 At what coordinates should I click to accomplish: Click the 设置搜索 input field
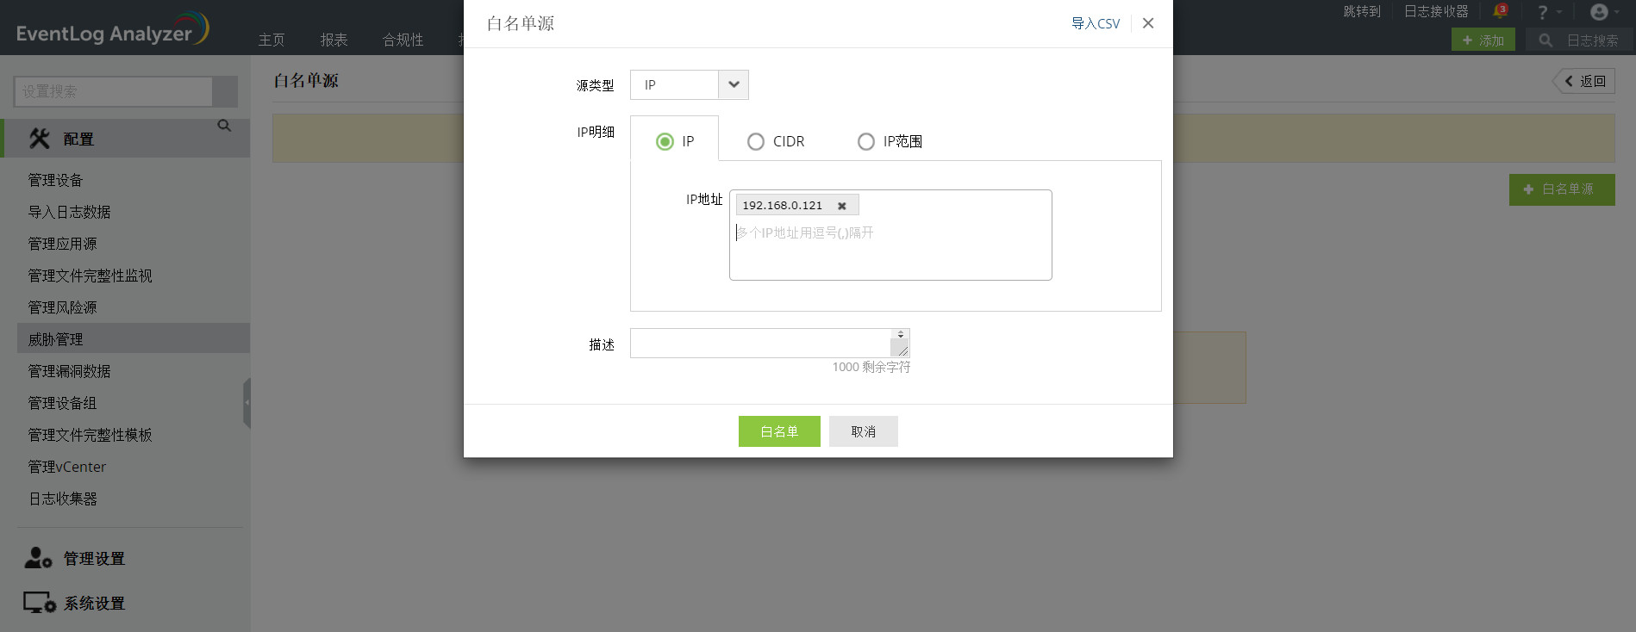(113, 91)
